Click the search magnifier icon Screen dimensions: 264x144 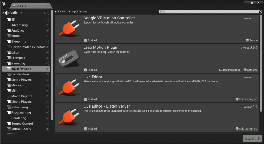(x=260, y=11)
